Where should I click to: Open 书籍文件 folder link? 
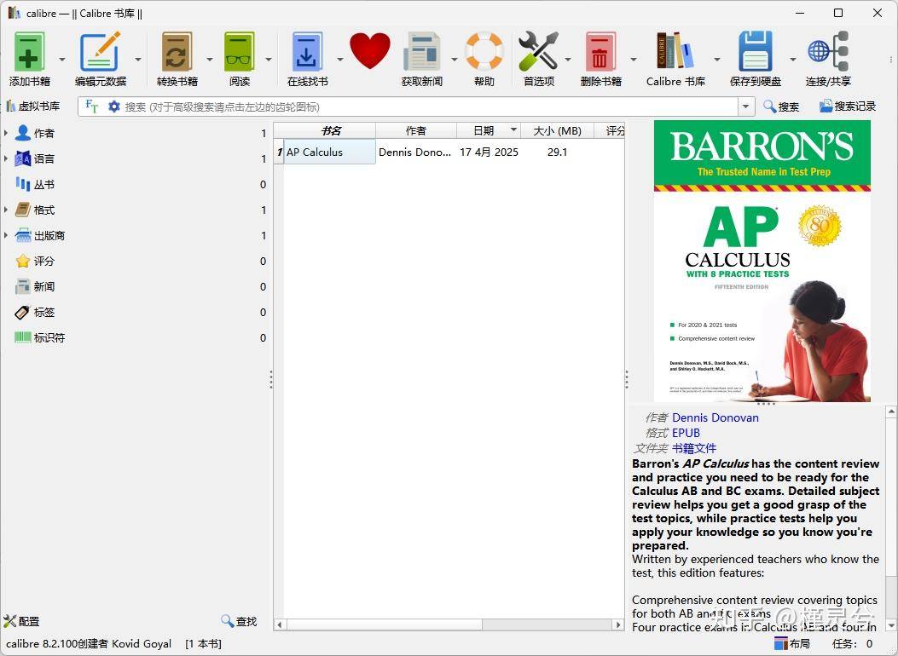694,448
